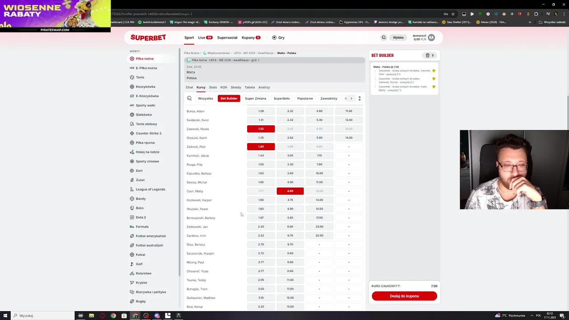Open Counter-Strike 2 category
The width and height of the screenshot is (569, 320).
pyautogui.click(x=145, y=133)
